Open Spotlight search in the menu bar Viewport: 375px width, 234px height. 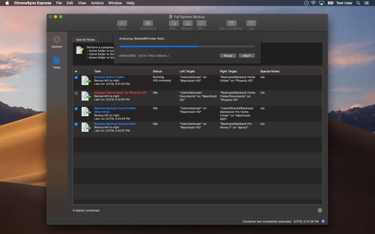(358, 3)
